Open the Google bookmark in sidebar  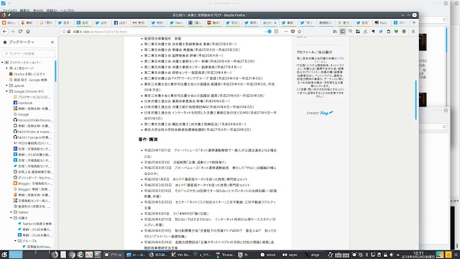pyautogui.click(x=23, y=114)
